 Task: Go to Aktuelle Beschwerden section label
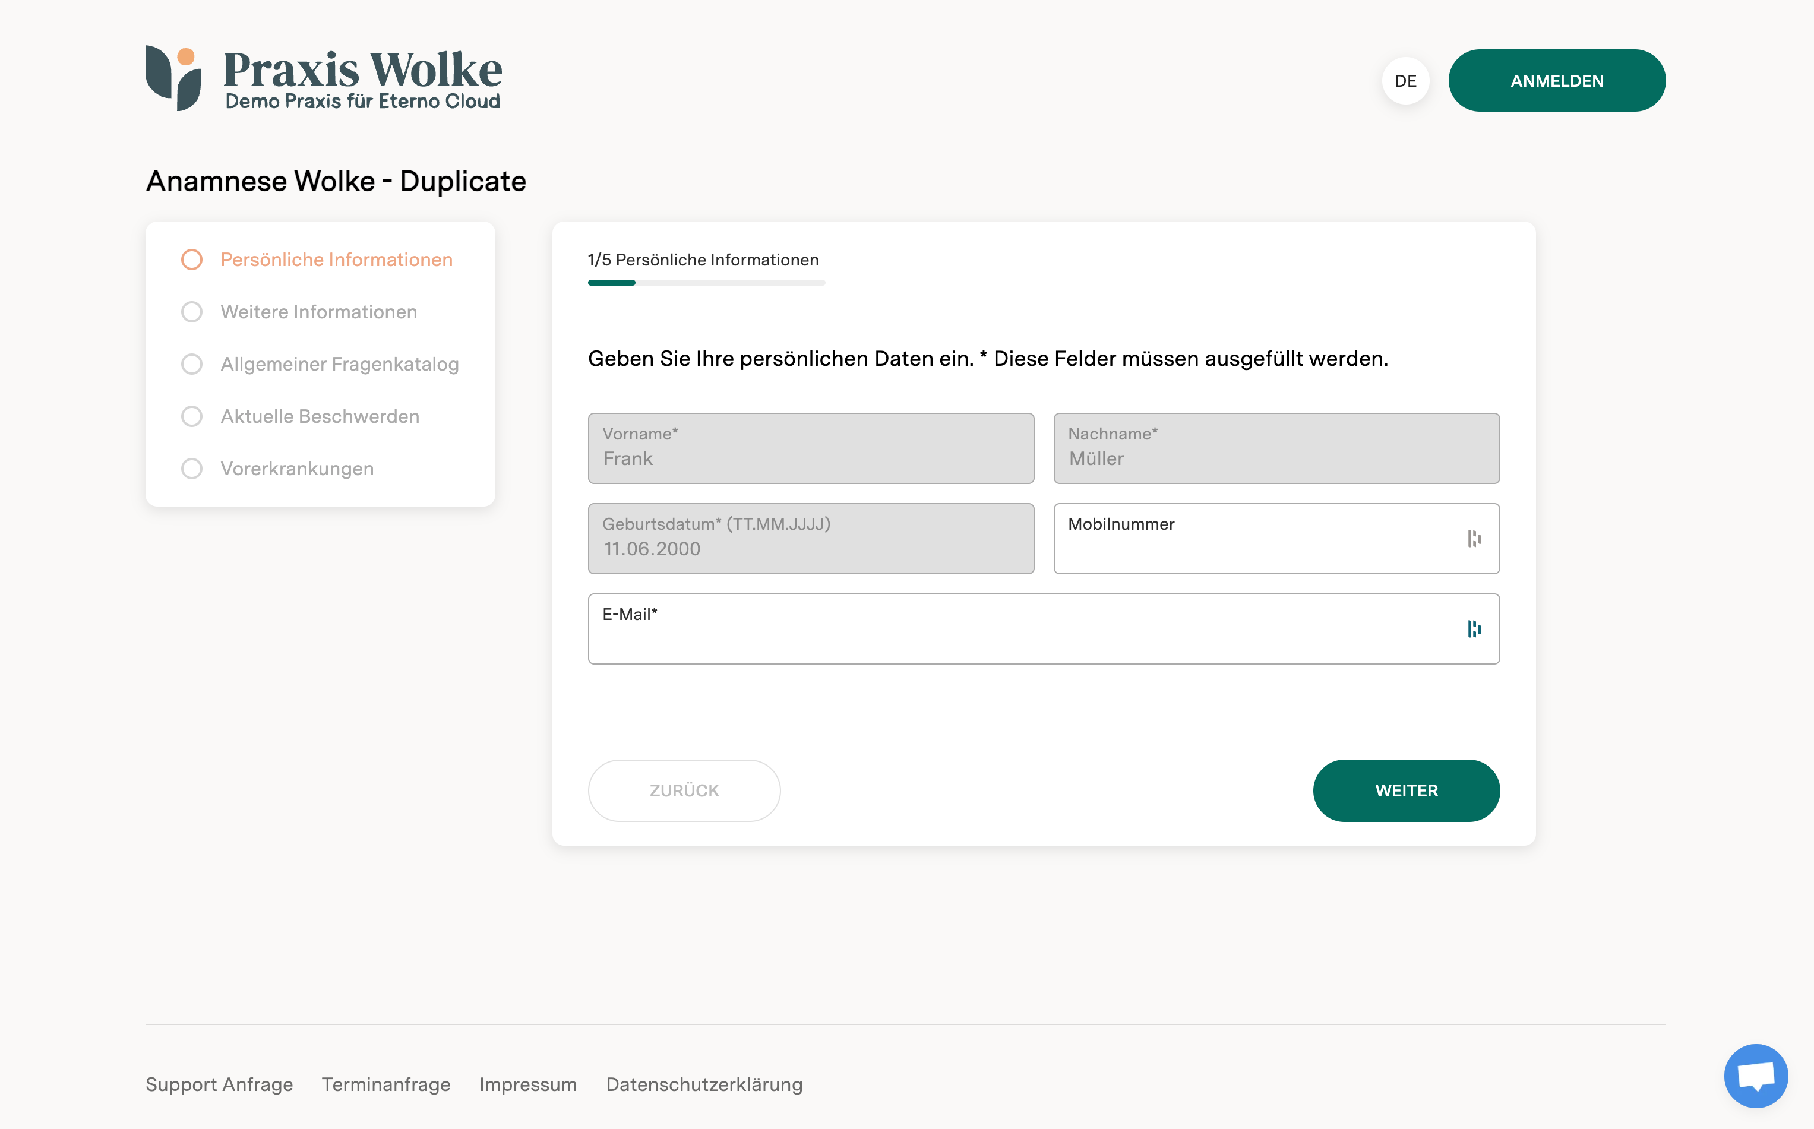click(320, 416)
